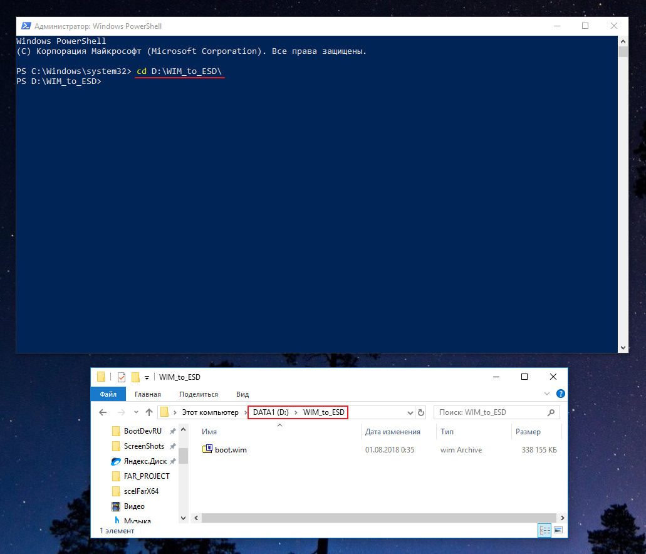This screenshot has height=554, width=646.
Task: Click the PowerShell scroll down arrow
Action: click(623, 348)
